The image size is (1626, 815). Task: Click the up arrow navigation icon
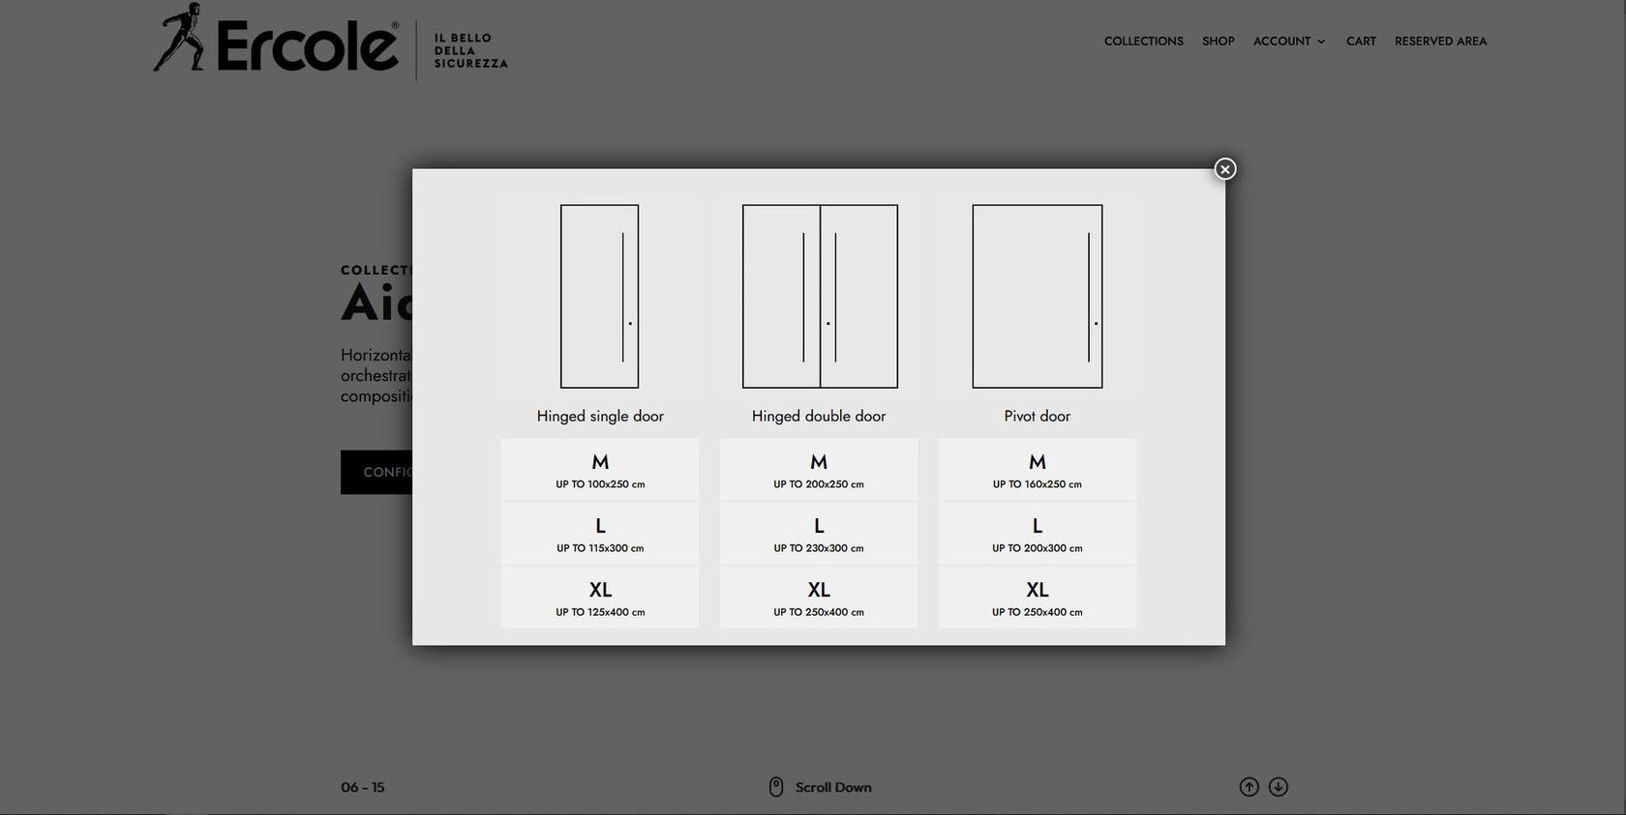[x=1249, y=787]
